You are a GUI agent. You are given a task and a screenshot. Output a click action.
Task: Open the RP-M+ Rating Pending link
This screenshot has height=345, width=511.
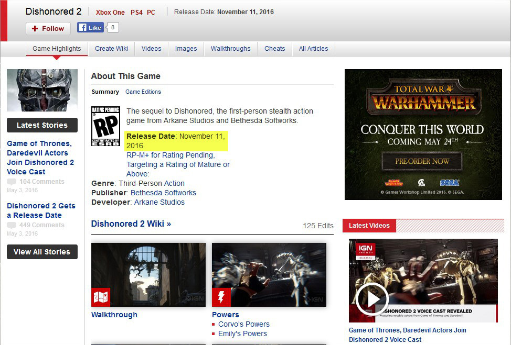[x=178, y=164]
